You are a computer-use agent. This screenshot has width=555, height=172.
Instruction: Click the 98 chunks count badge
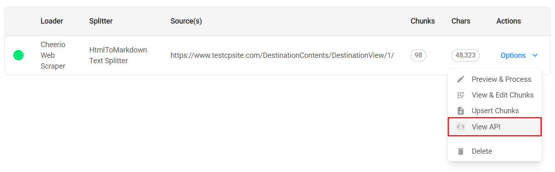[x=418, y=55]
